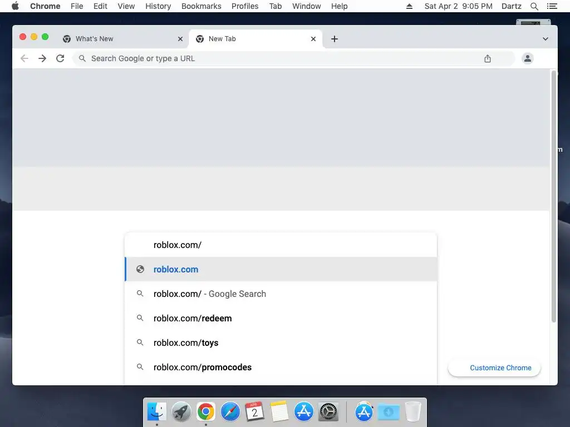The width and height of the screenshot is (570, 427).
Task: Open the Chrome application menu
Action: [x=45, y=6]
